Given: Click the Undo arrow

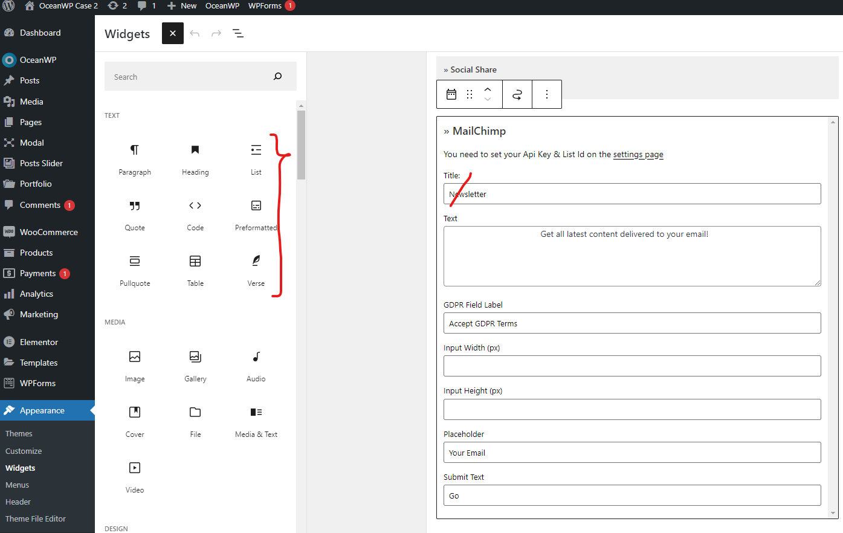Looking at the screenshot, I should 195,33.
